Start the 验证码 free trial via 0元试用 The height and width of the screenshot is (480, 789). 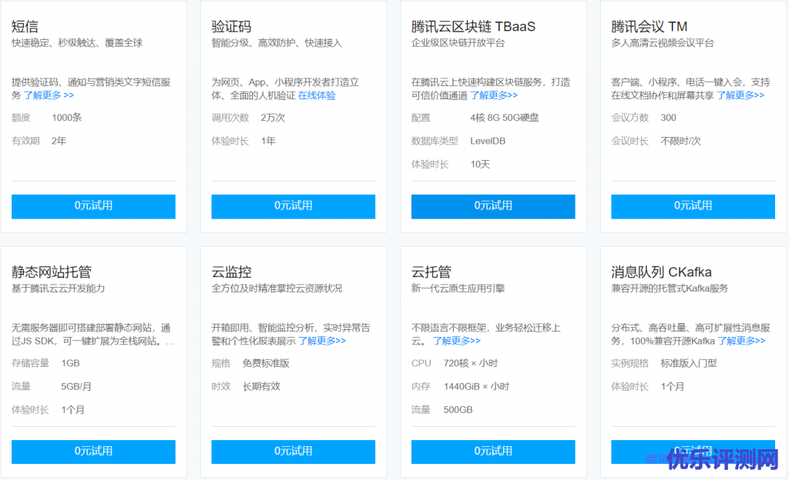pyautogui.click(x=294, y=206)
